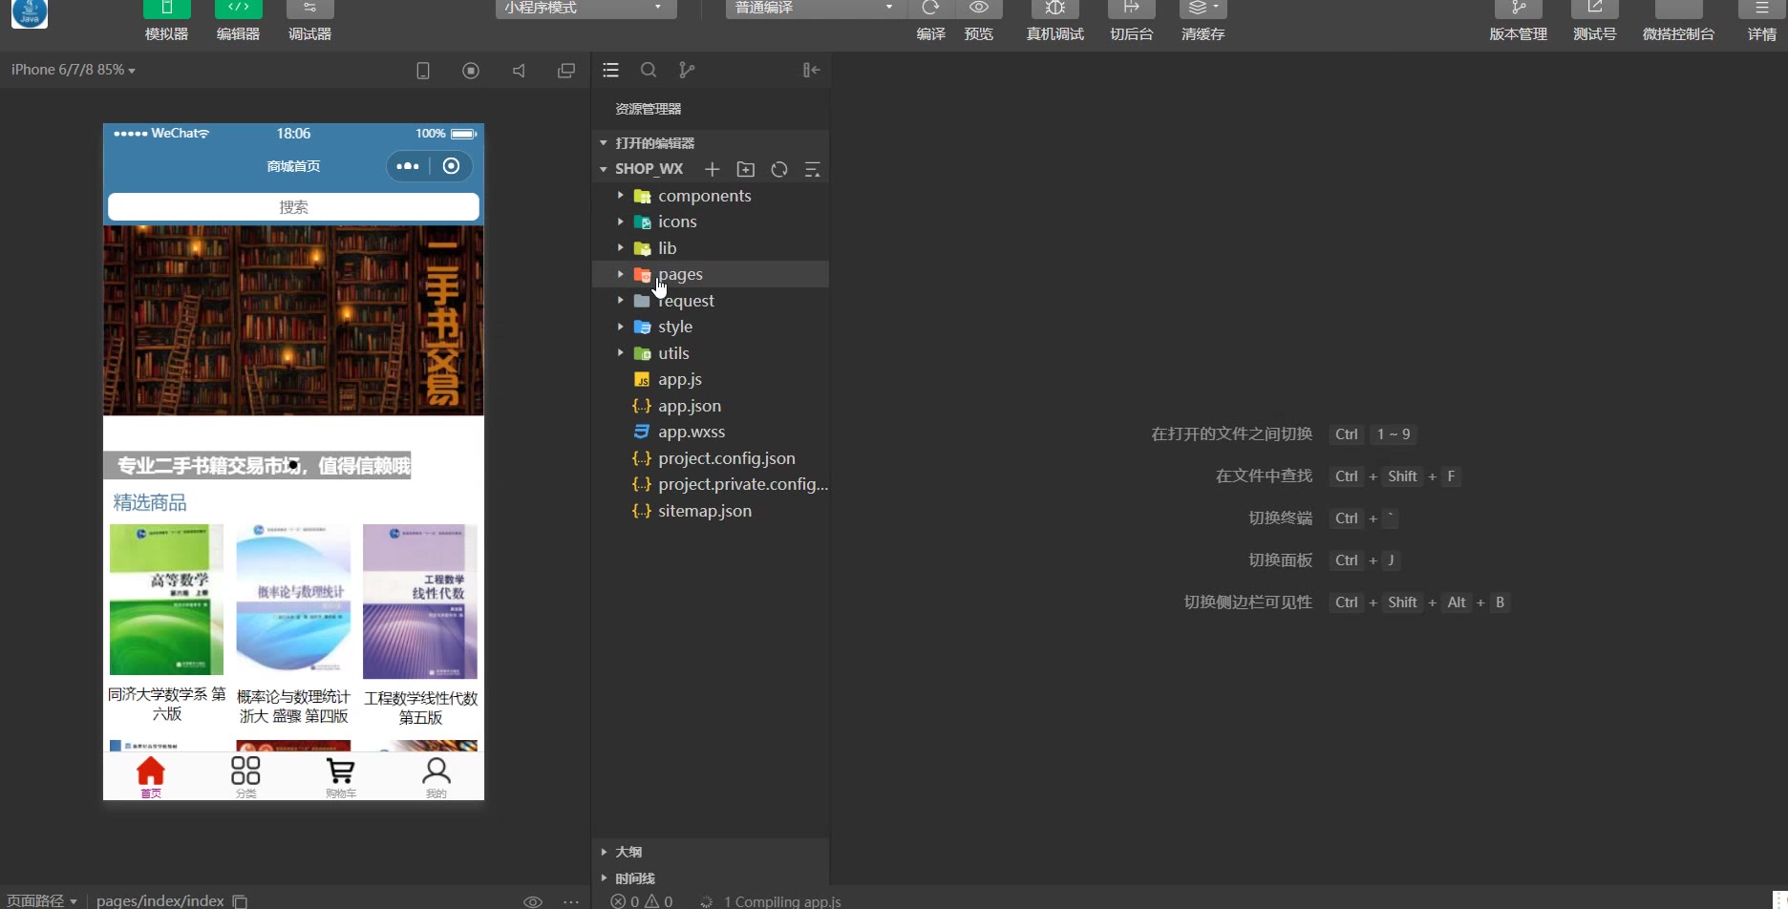The height and width of the screenshot is (909, 1788).
Task: Click the 搜索 search field in simulator
Action: coord(293,207)
